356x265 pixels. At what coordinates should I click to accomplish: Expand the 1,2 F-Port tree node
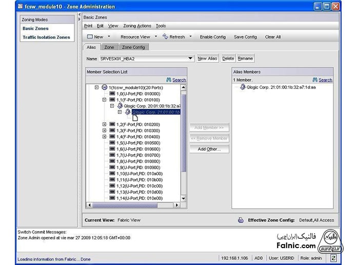pos(105,124)
